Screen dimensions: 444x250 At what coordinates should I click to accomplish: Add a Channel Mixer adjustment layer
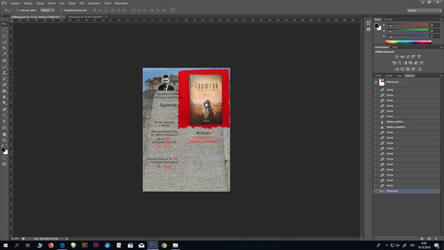pyautogui.click(x=416, y=63)
